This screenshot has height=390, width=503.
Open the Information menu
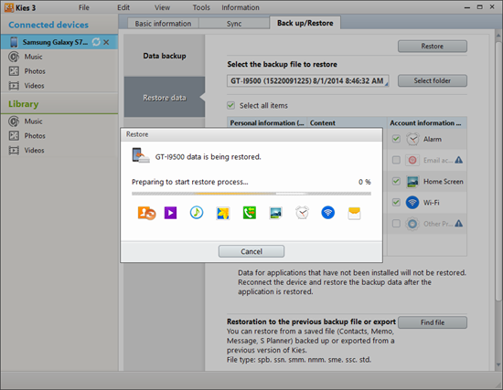coord(241,7)
